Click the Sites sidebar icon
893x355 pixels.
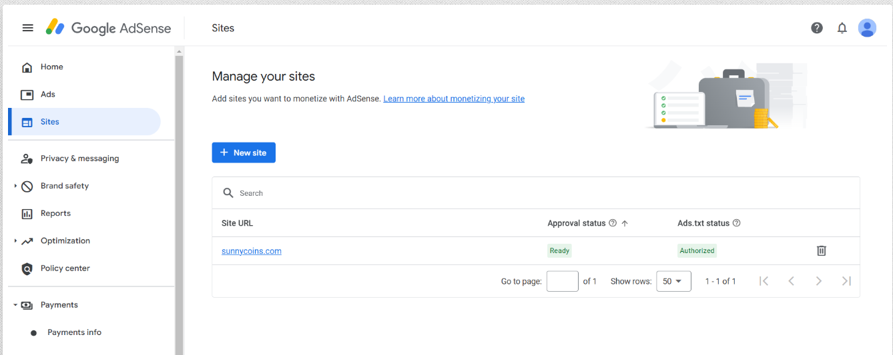27,122
